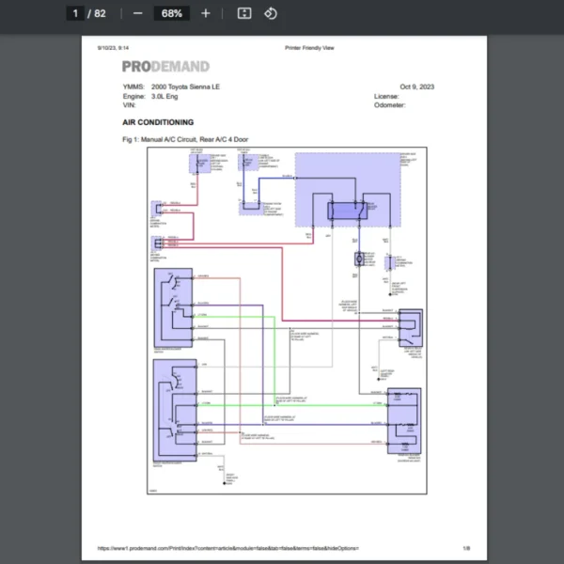The width and height of the screenshot is (564, 564).
Task: Click the AIR CONDITIONING section heading
Action: [158, 122]
